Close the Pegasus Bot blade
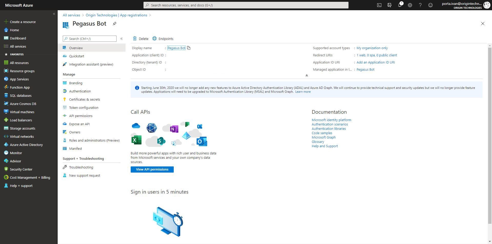 point(483,24)
